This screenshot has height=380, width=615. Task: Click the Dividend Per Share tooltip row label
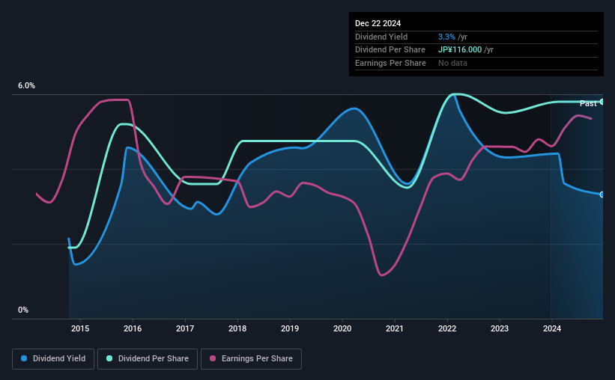(x=390, y=50)
